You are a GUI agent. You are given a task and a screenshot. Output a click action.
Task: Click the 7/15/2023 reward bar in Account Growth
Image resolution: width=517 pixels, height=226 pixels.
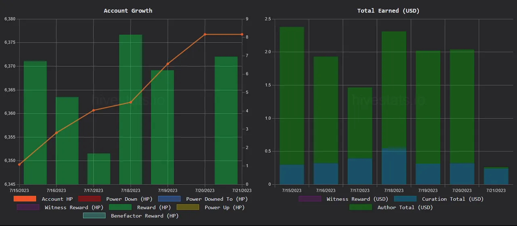pyautogui.click(x=35, y=123)
